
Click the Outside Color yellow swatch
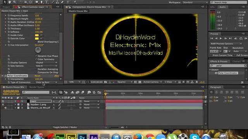click(37, 39)
